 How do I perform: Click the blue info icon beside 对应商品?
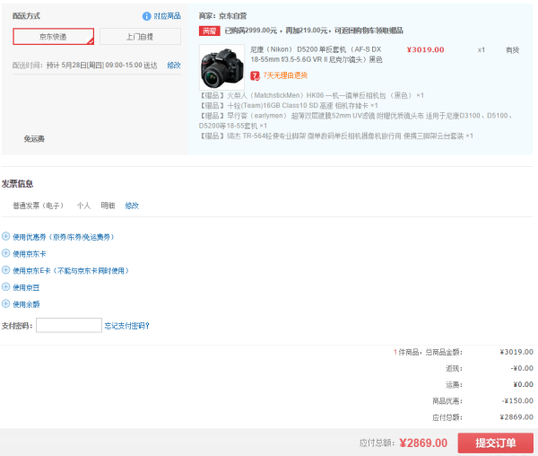coord(146,16)
